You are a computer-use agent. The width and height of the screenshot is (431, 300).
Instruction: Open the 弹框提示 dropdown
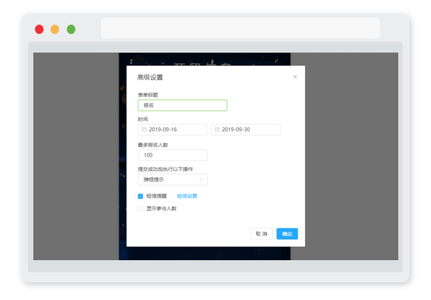click(172, 179)
